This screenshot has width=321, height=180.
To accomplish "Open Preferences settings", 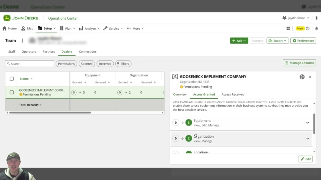I will tap(303, 41).
